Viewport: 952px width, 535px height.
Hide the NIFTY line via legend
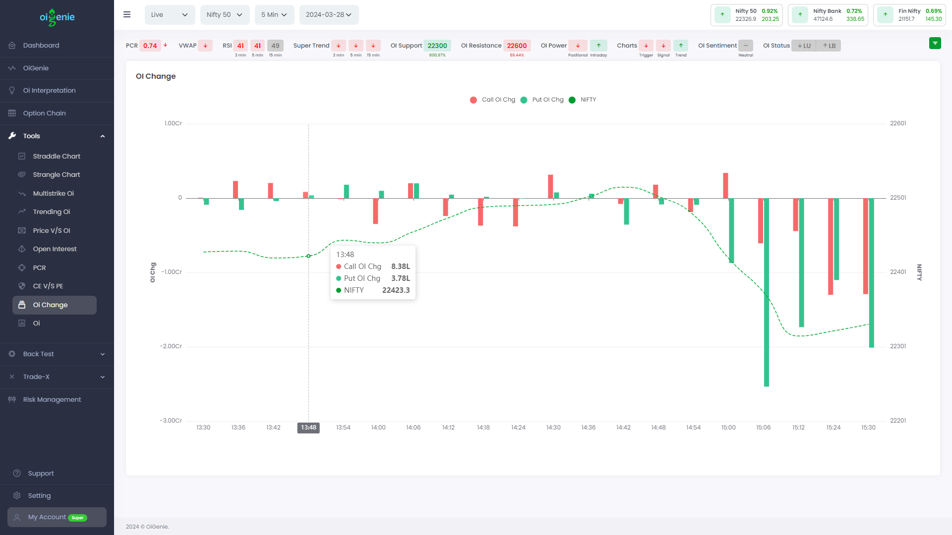coord(583,100)
